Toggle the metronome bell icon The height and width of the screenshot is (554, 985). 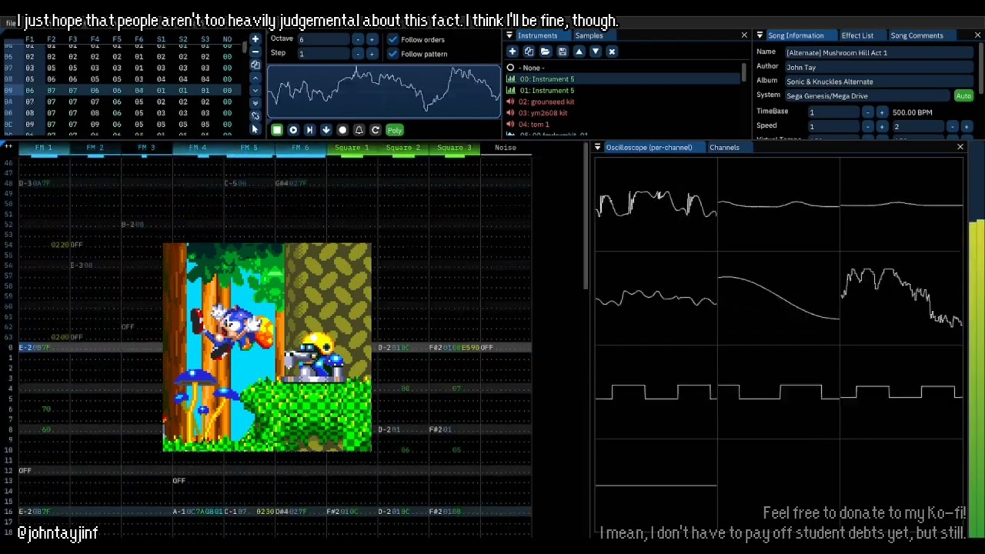[359, 130]
